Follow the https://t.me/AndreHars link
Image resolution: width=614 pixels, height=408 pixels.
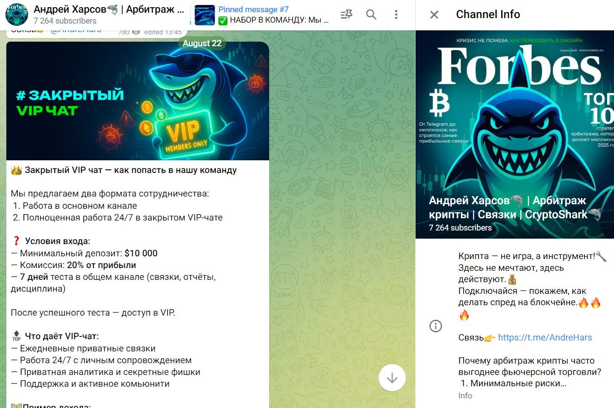coord(545,337)
